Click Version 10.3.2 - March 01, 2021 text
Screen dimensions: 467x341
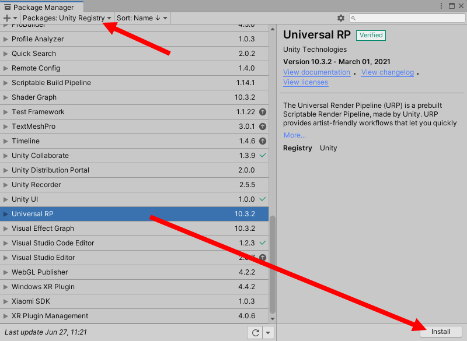(337, 62)
